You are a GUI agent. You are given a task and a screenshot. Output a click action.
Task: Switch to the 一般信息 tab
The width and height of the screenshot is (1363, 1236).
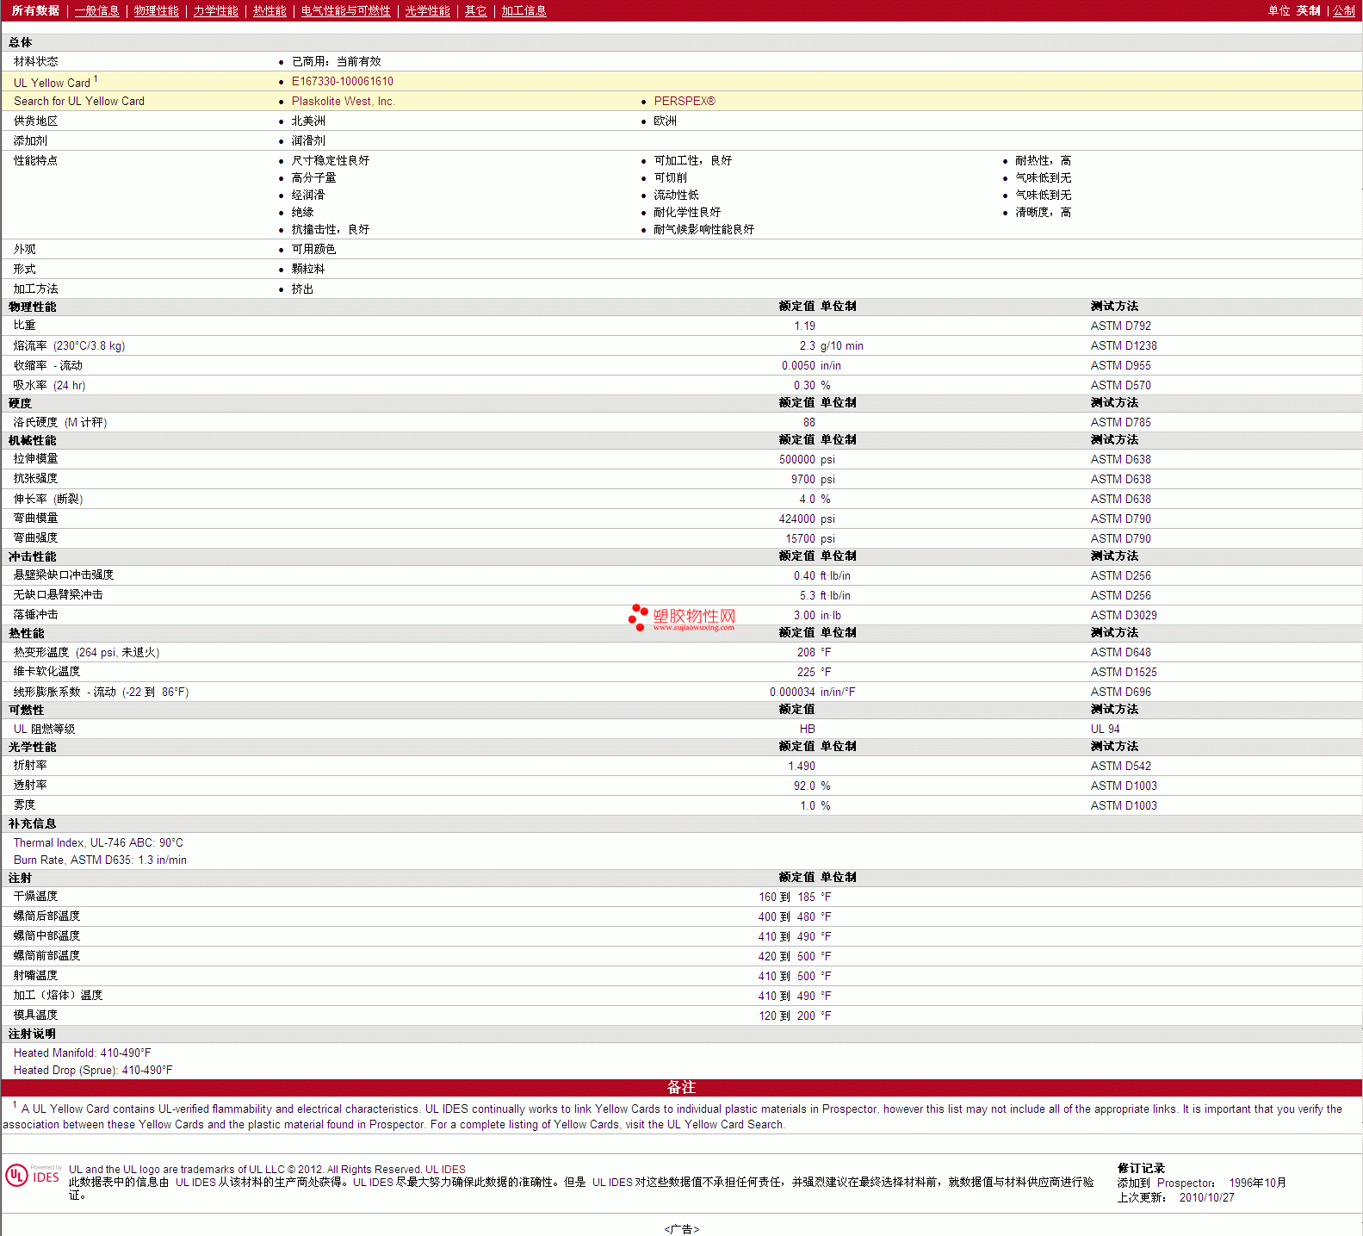96,10
